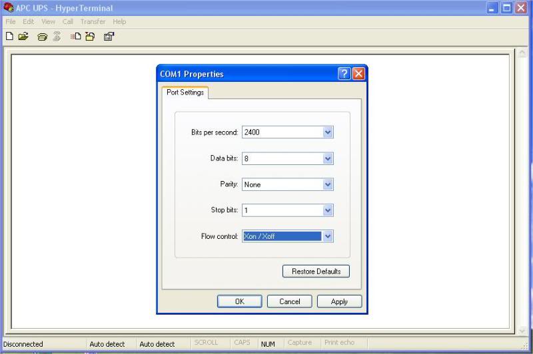Click the Open folder toolbar icon
The height and width of the screenshot is (354, 533).
(23, 37)
